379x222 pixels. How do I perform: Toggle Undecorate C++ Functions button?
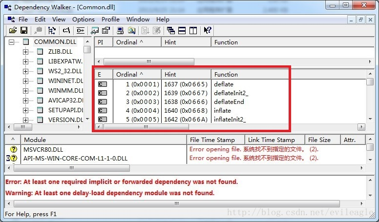click(80, 30)
